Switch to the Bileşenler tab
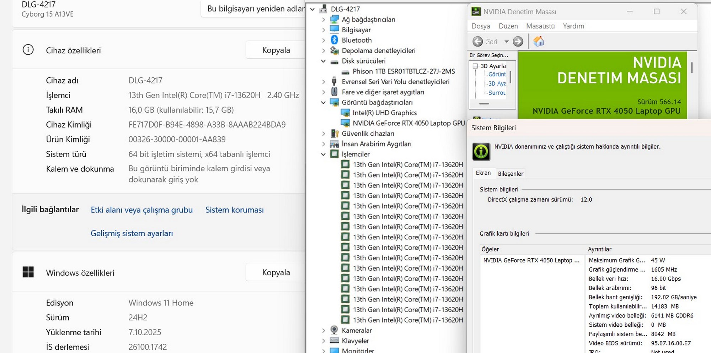The image size is (711, 353). click(510, 174)
